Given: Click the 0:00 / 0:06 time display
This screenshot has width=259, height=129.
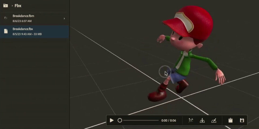Looking at the screenshot, I should click(169, 120).
